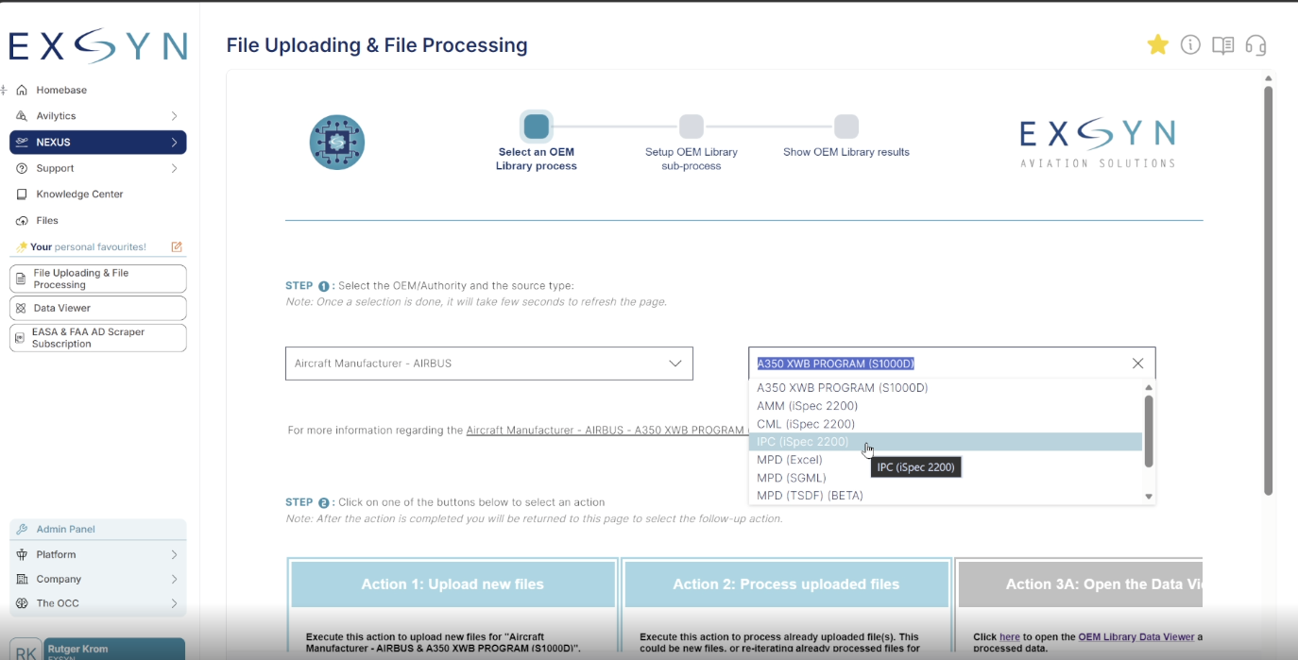Edit personal favourites pencil icon

[177, 246]
